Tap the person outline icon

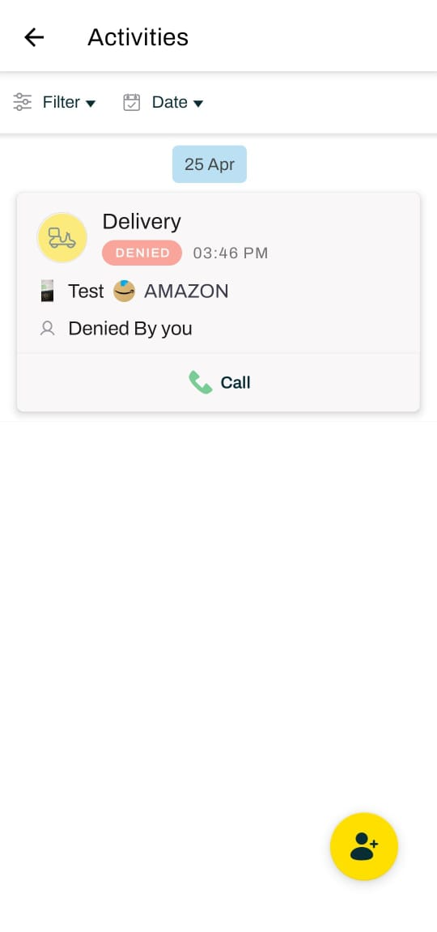(x=48, y=329)
